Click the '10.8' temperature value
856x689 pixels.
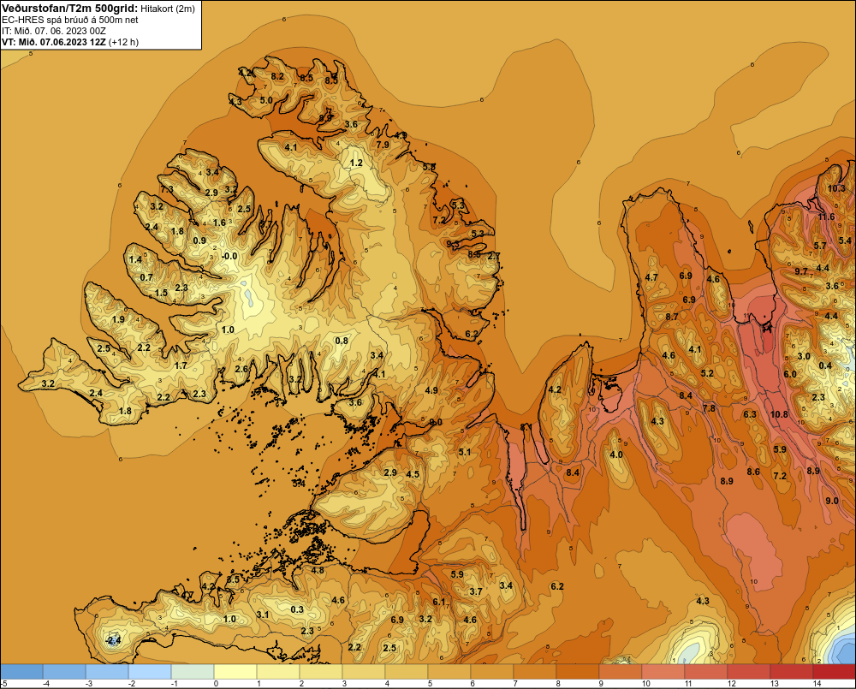779,414
